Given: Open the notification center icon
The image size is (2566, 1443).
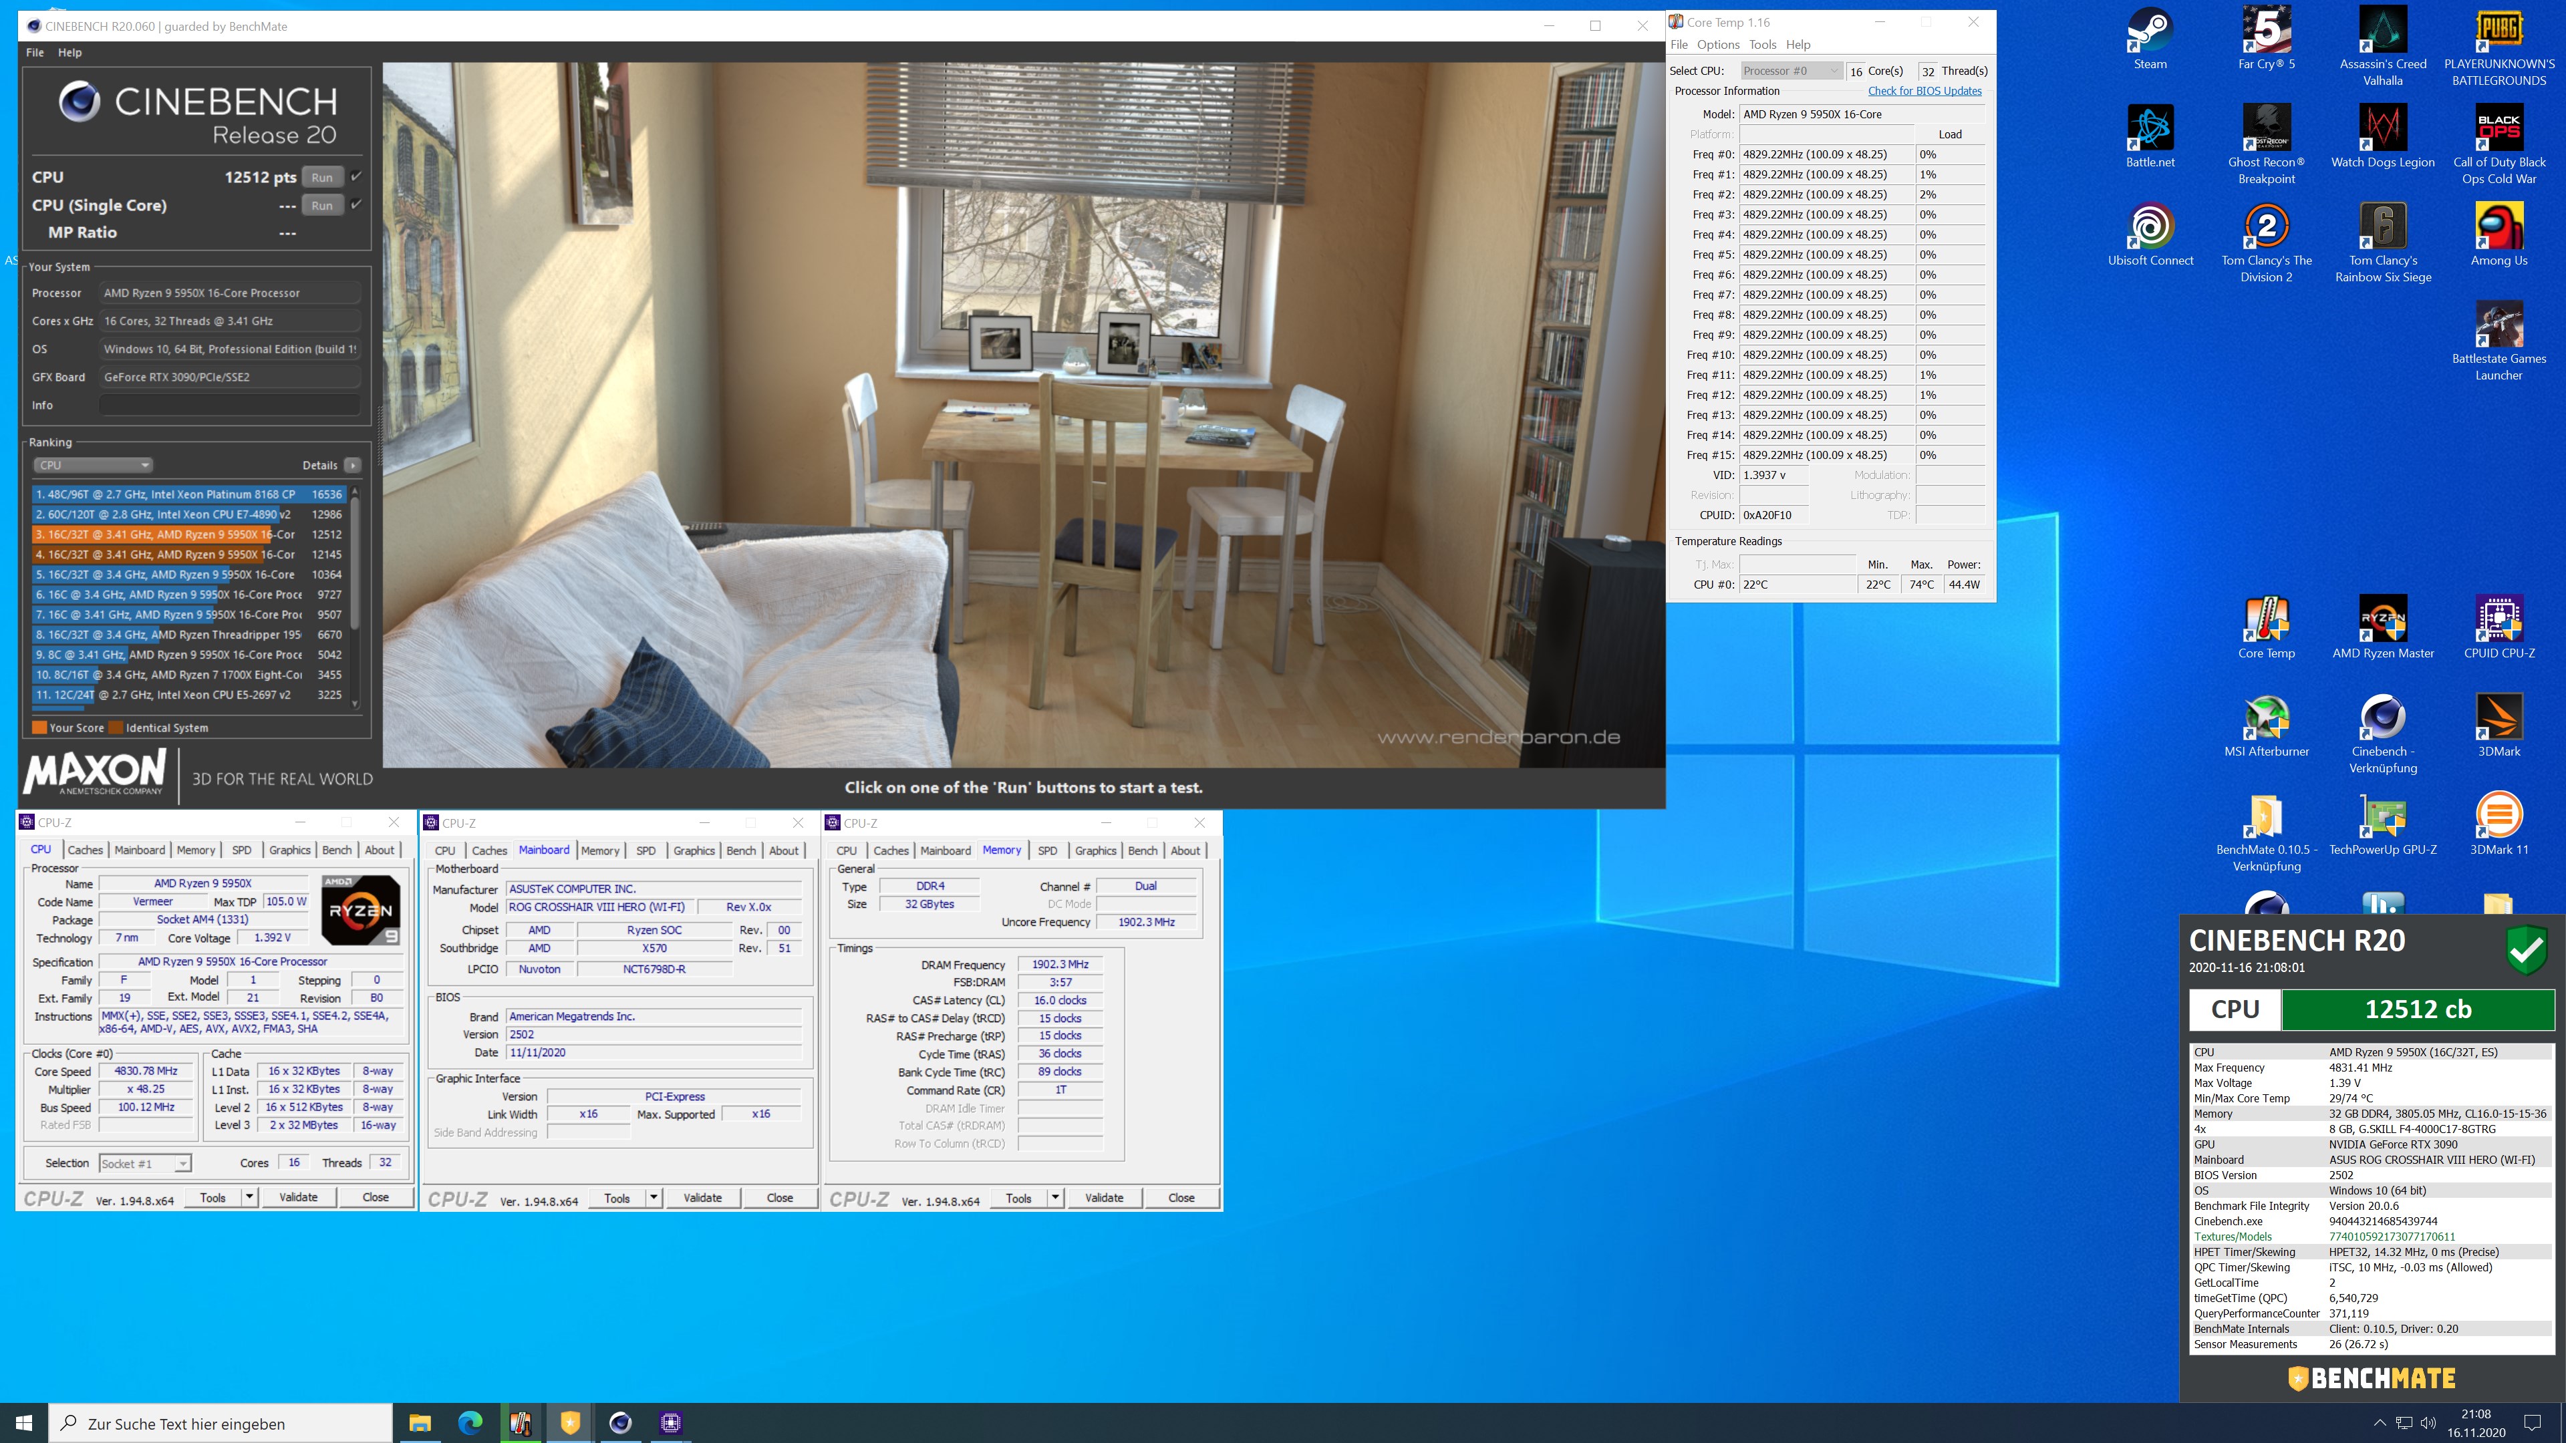Looking at the screenshot, I should click(x=2532, y=1423).
